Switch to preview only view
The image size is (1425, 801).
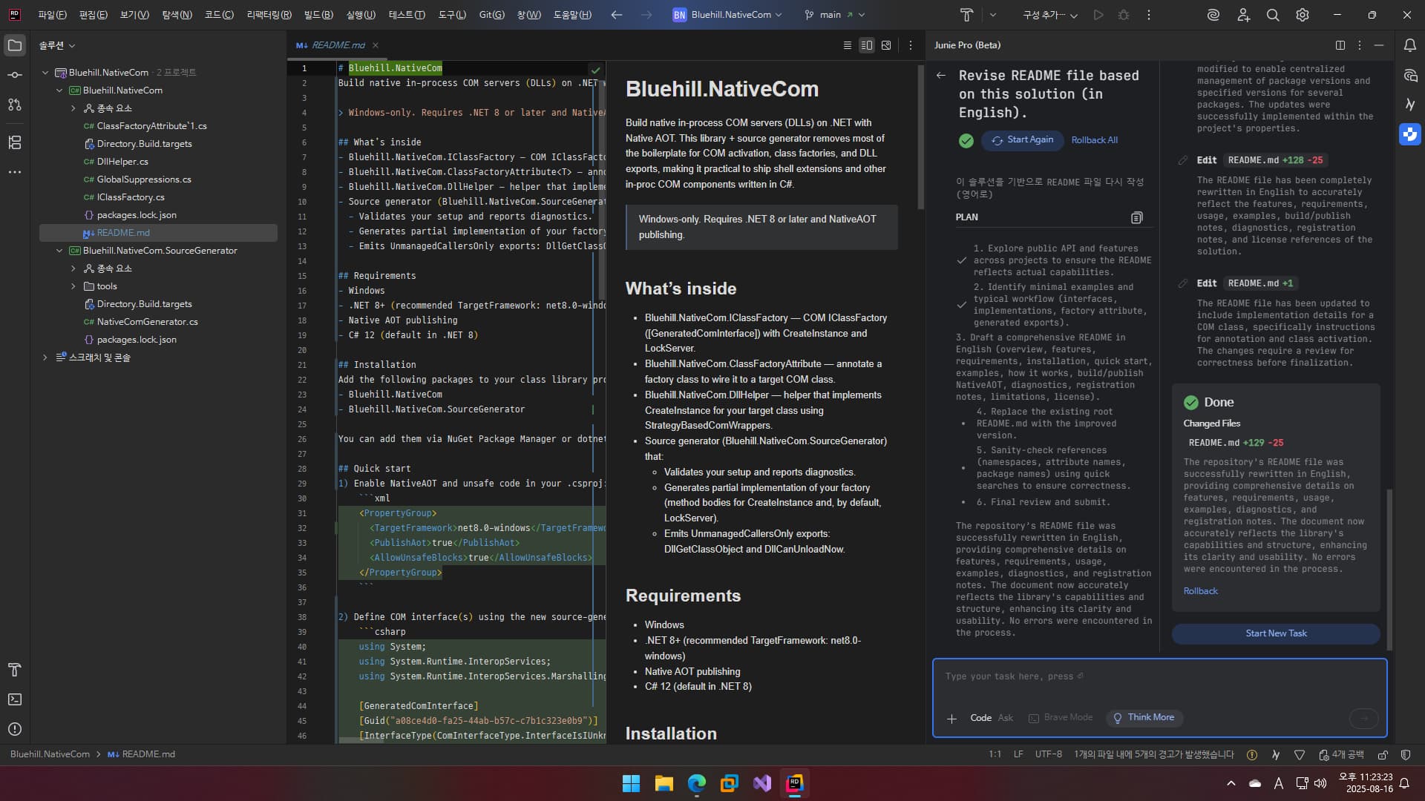pos(886,45)
